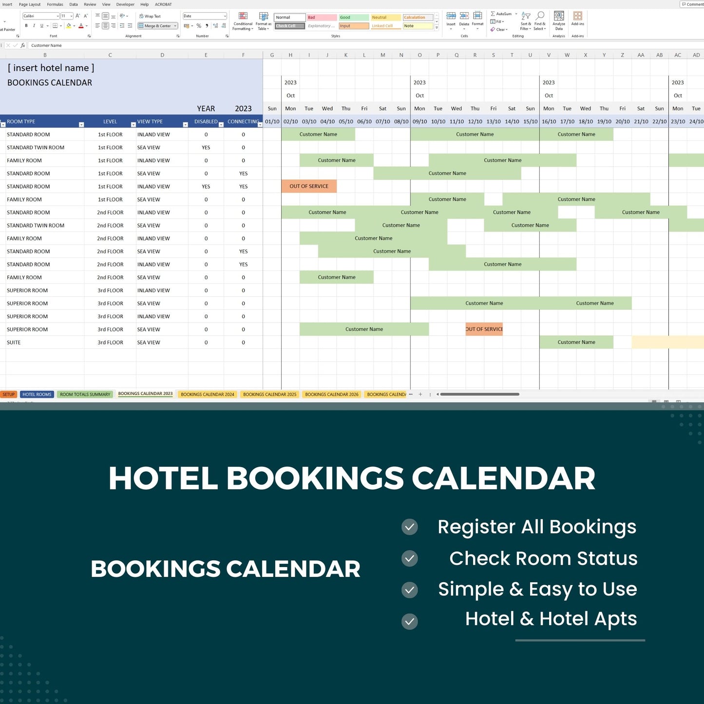Open the Calibri font name dropdown

tap(57, 16)
